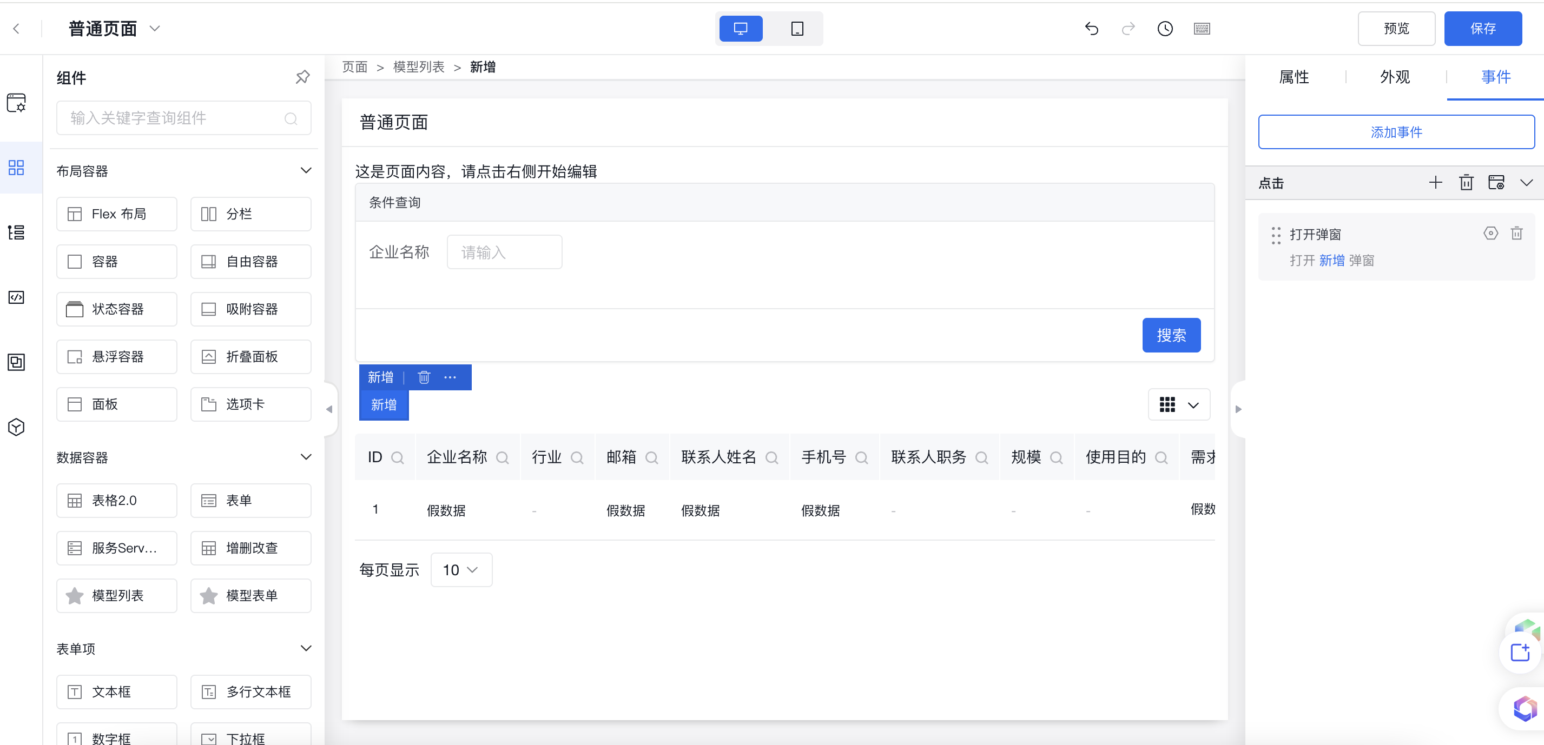1544x745 pixels.
Task: Focus the component keyword search field
Action: 183,118
